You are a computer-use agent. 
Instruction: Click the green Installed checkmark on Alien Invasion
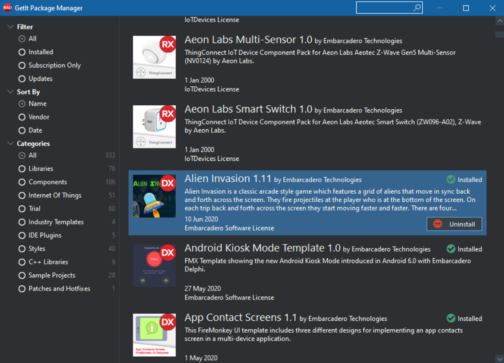[451, 180]
